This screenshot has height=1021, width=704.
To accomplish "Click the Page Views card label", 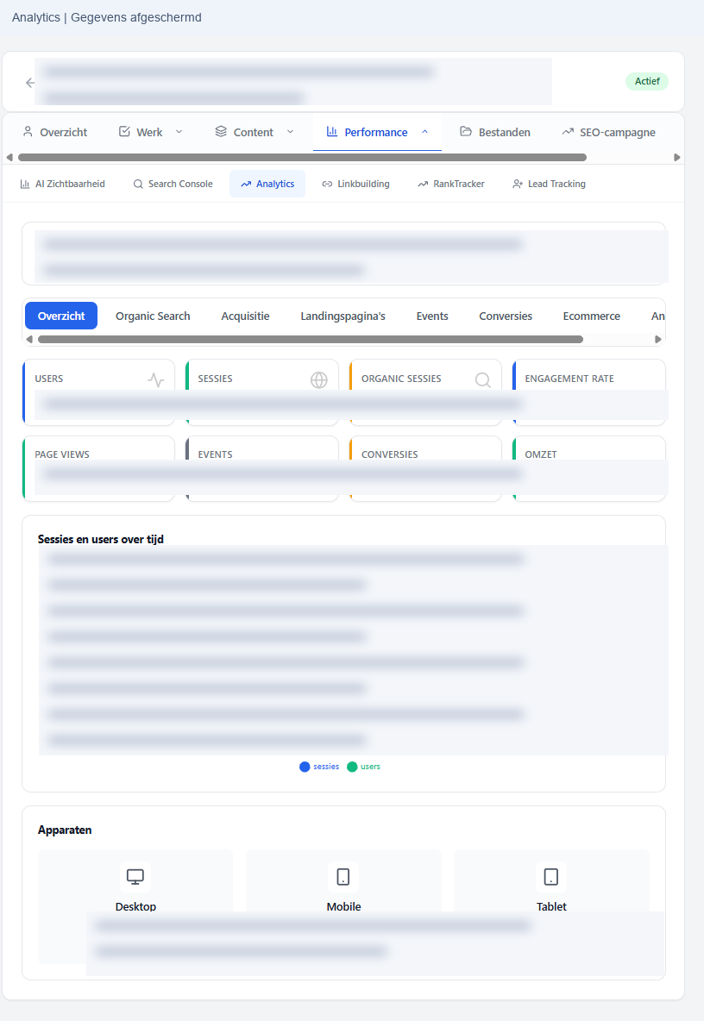I will coord(62,454).
